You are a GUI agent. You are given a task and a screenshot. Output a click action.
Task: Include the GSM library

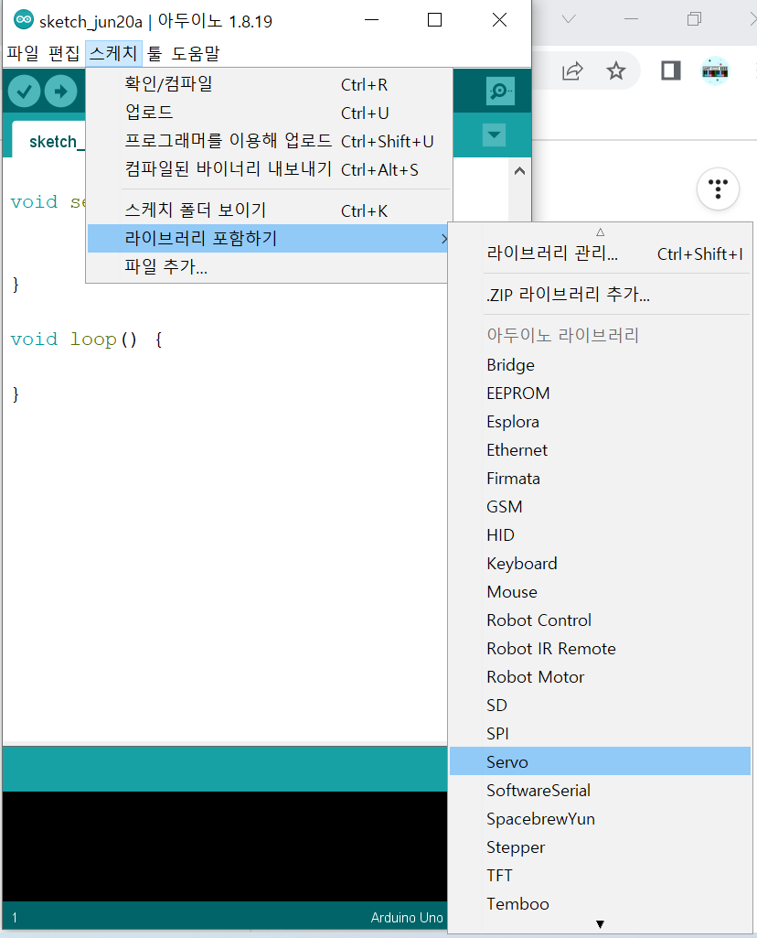tap(600, 507)
